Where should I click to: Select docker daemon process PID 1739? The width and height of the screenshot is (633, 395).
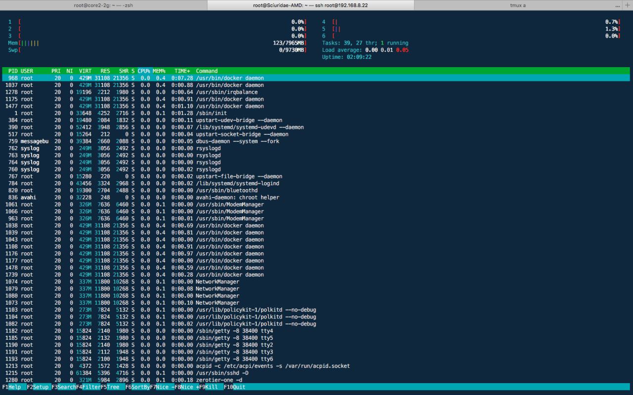tap(316, 275)
